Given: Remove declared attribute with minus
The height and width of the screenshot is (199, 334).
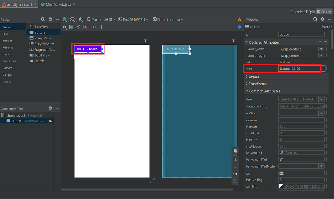Looking at the screenshot, I should 326,41.
